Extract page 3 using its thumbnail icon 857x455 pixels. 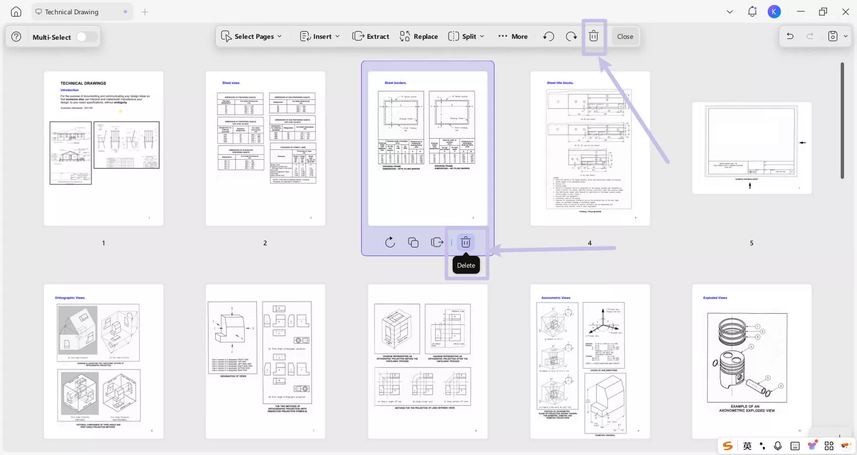pyautogui.click(x=437, y=242)
